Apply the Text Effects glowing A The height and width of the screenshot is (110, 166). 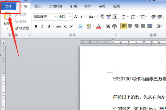(x=80, y=26)
